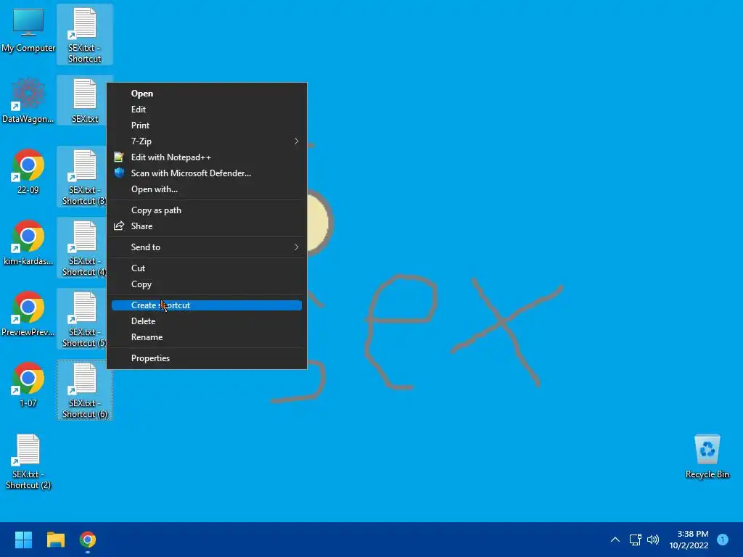Open network status tray icon

[635, 540]
